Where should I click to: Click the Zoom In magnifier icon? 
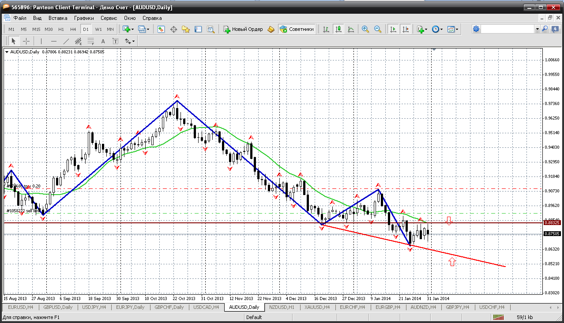pyautogui.click(x=365, y=29)
